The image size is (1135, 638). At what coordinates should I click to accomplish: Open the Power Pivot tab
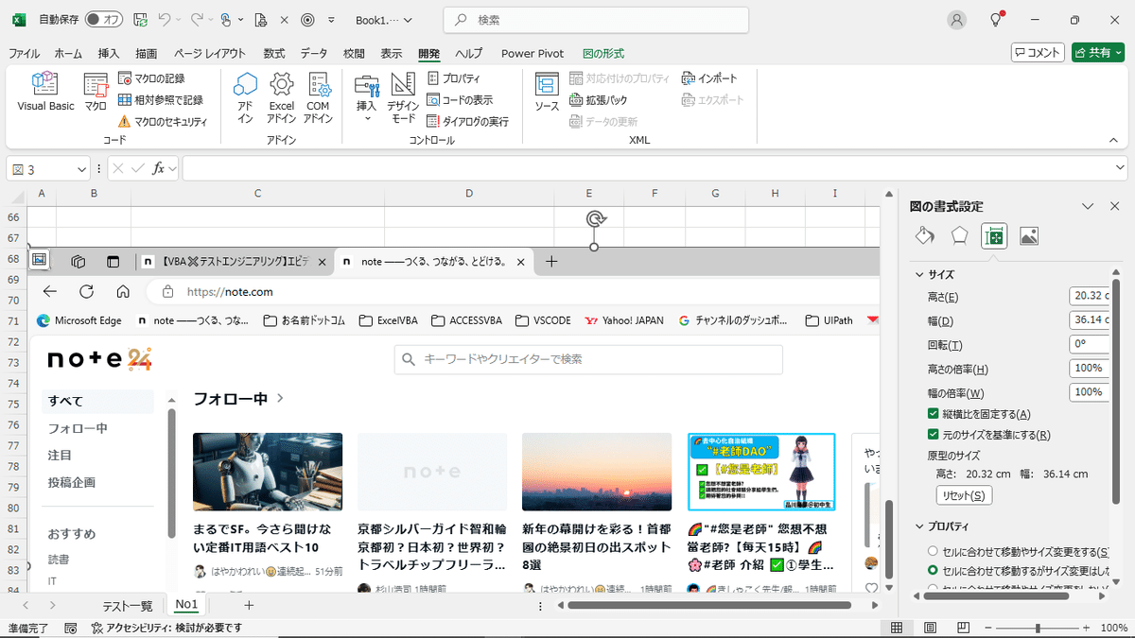[533, 54]
